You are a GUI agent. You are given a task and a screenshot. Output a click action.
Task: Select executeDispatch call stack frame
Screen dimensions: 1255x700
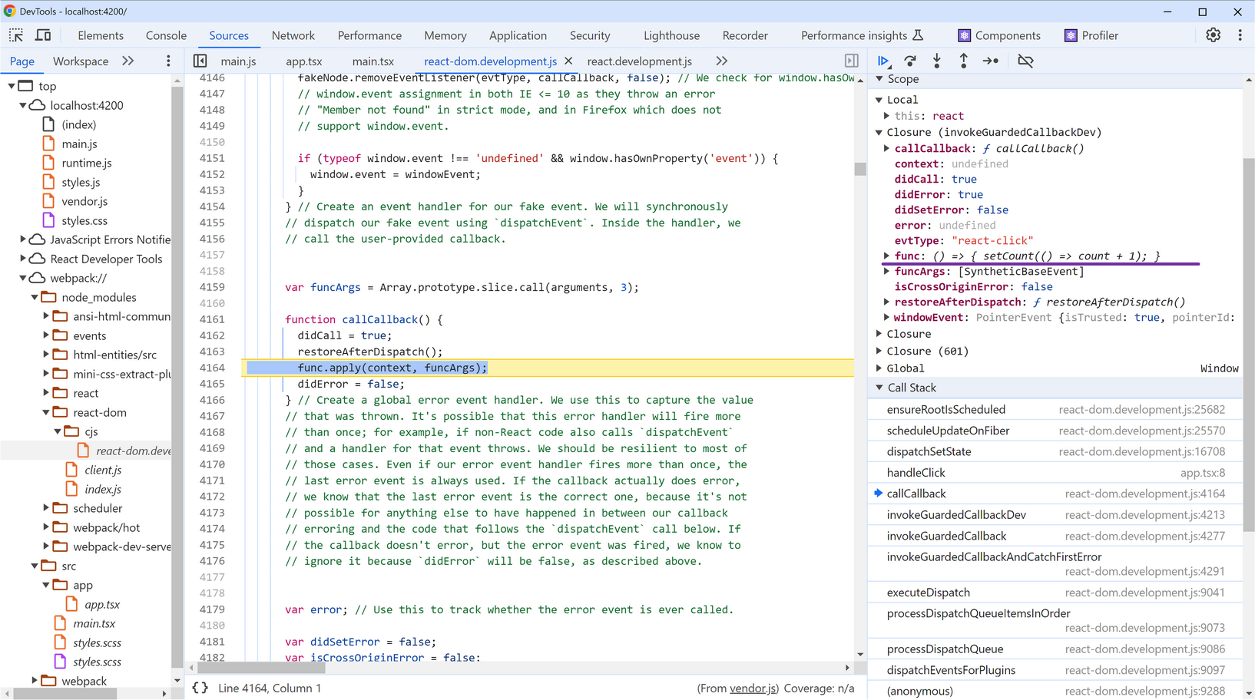[x=1055, y=593]
